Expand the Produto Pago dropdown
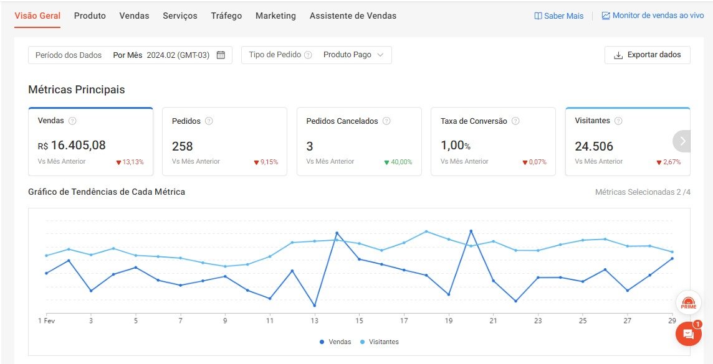Screen dimensions: 713x364 point(353,55)
